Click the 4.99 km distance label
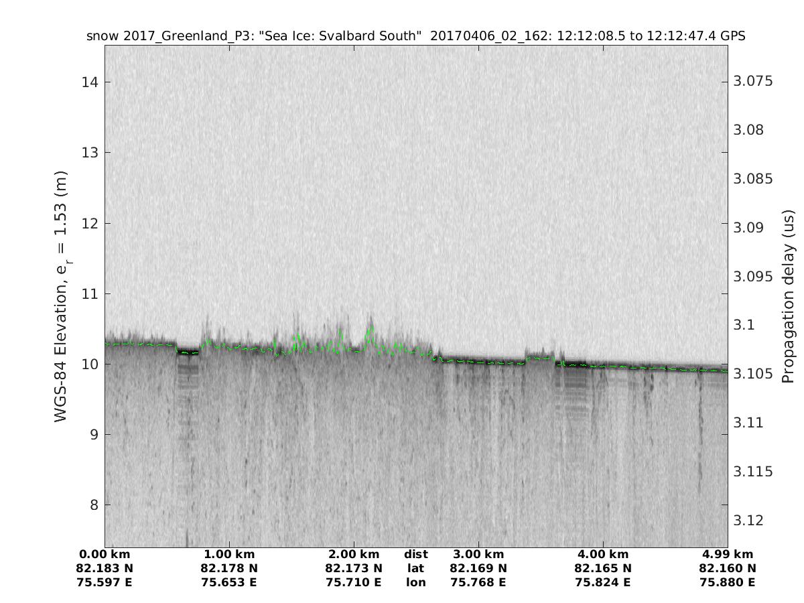This screenshot has width=804, height=603. click(728, 554)
